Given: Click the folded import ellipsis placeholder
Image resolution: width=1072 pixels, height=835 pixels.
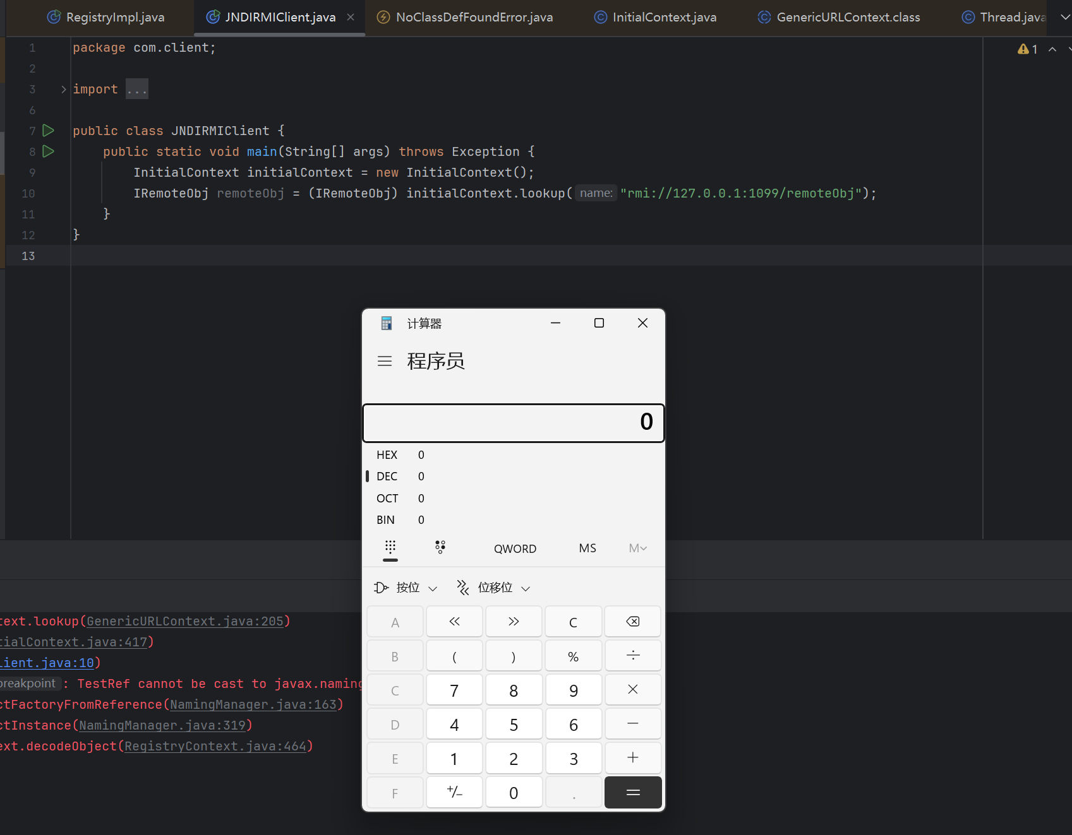Looking at the screenshot, I should click(137, 89).
